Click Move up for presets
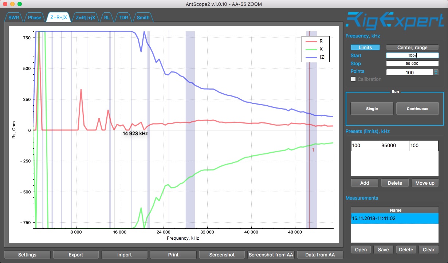The image size is (448, 263). (x=425, y=183)
